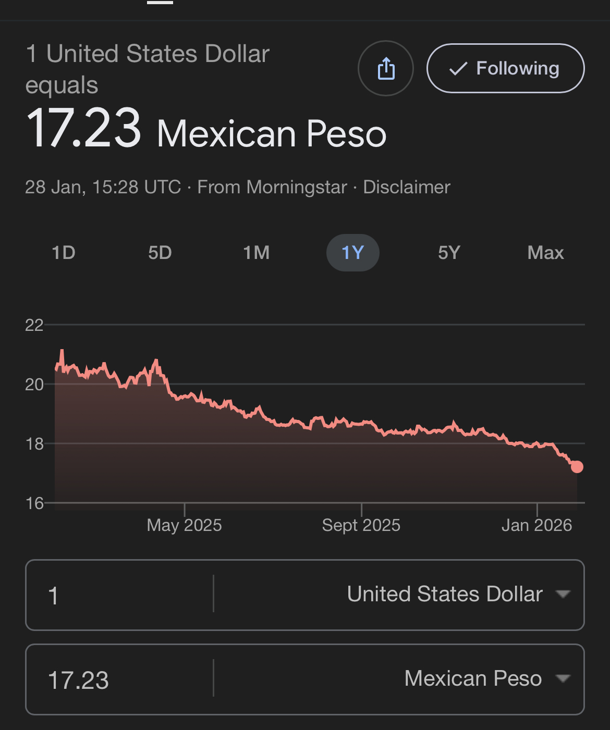The image size is (610, 730).
Task: Click the arrow beside Mexican Peso
Action: tap(563, 678)
